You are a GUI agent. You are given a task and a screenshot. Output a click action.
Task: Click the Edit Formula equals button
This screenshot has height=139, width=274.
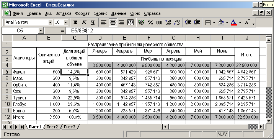click(x=62, y=31)
